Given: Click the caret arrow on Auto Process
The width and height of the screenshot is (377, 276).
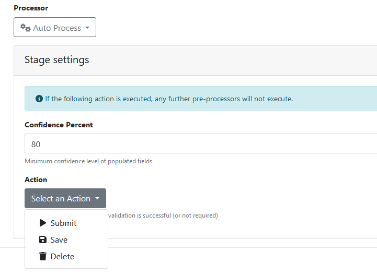Looking at the screenshot, I should point(87,28).
